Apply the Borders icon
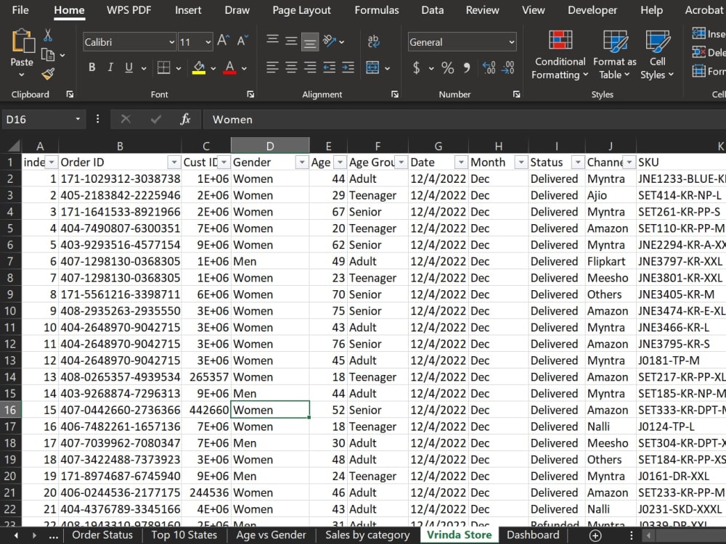 tap(163, 67)
